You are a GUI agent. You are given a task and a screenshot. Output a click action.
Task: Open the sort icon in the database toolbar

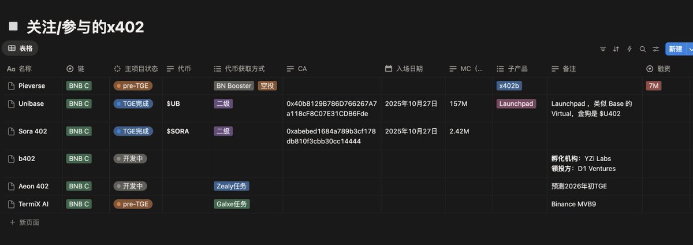click(x=616, y=49)
